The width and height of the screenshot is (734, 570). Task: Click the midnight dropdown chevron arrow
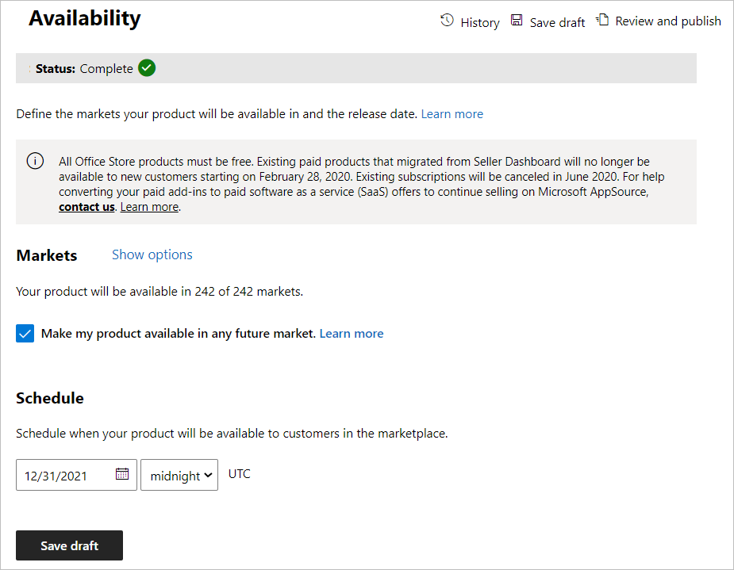click(209, 475)
